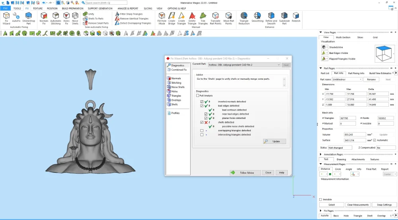398x220 pixels.
Task: Click Update in Diagnostics
Action: click(275, 142)
